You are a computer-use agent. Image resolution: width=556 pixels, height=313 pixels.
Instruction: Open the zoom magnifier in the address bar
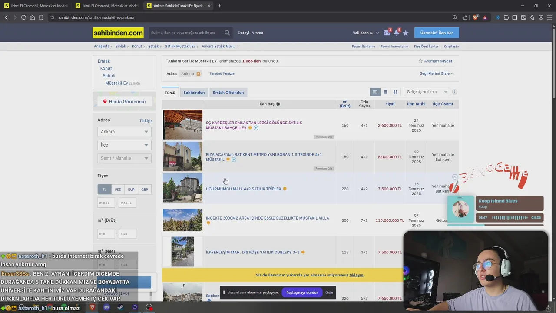point(455,17)
